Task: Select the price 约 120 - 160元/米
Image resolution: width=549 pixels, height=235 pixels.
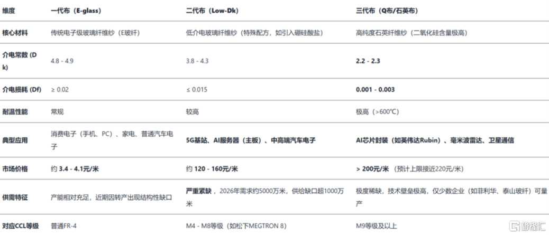Action: coord(212,169)
